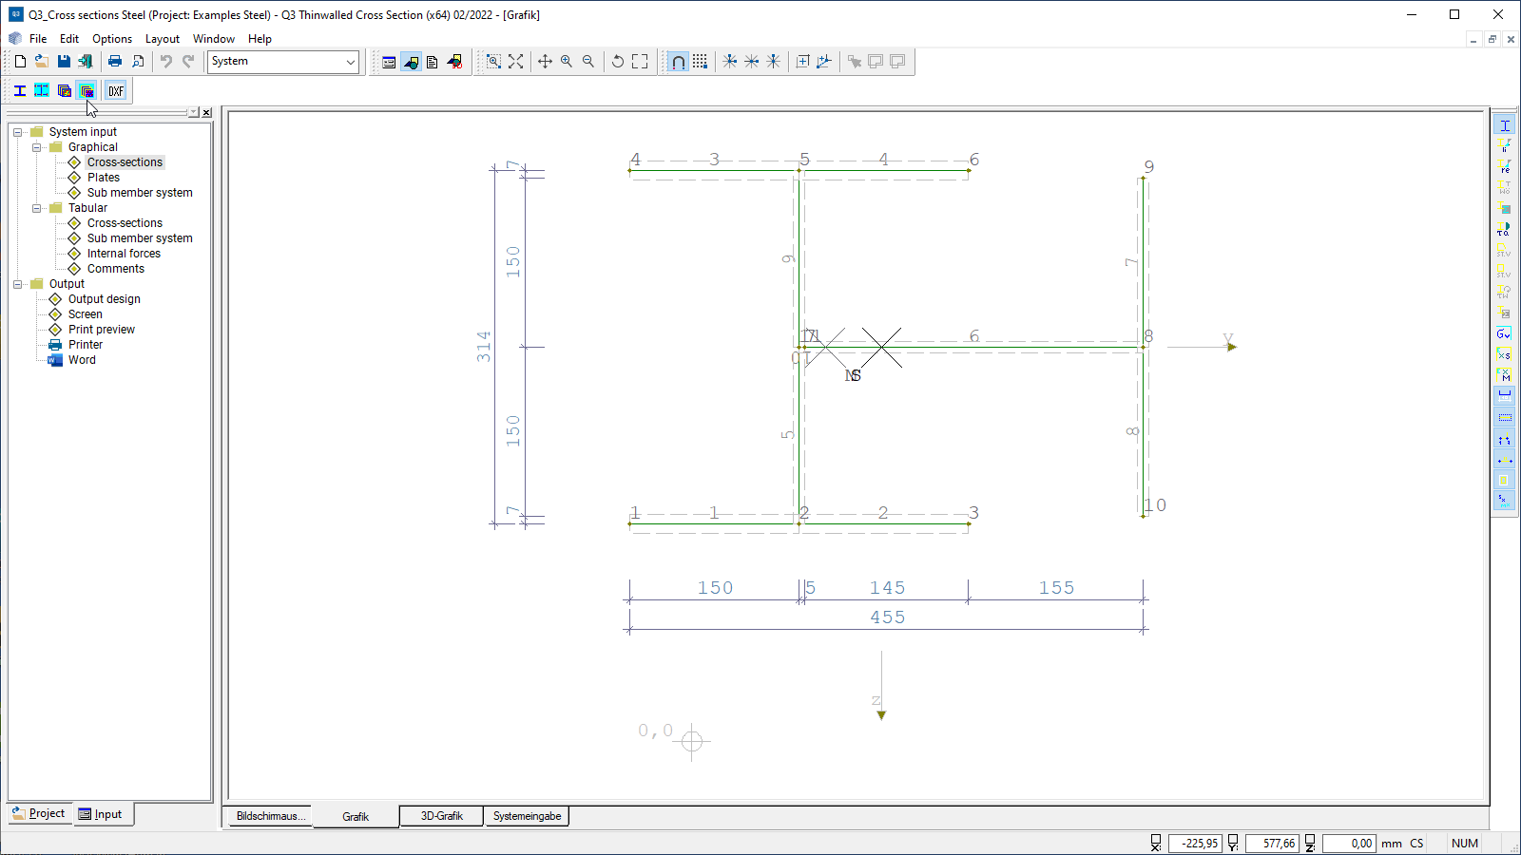Screen dimensions: 1521x855
Task: Collapse the Graphical tree node
Action: click(37, 147)
